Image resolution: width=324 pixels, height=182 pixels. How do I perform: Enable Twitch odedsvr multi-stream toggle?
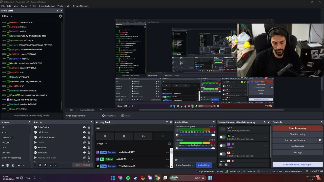pyautogui.click(x=222, y=146)
